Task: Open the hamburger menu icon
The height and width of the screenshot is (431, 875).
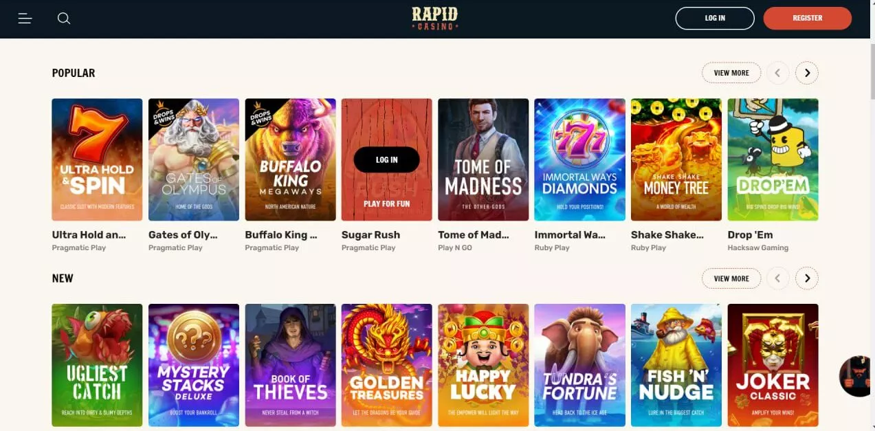Action: point(25,19)
